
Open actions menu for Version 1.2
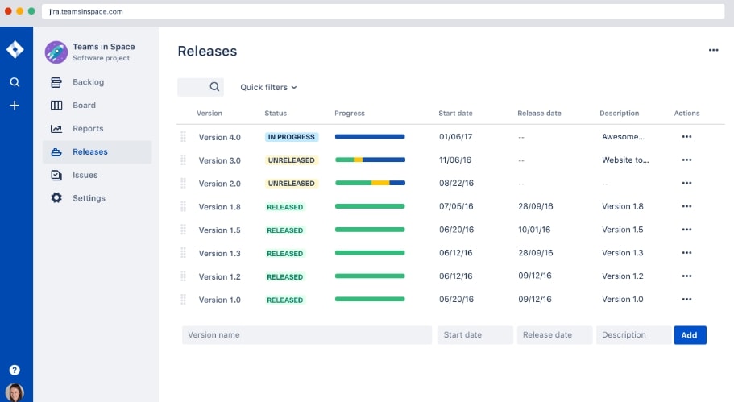(x=686, y=276)
